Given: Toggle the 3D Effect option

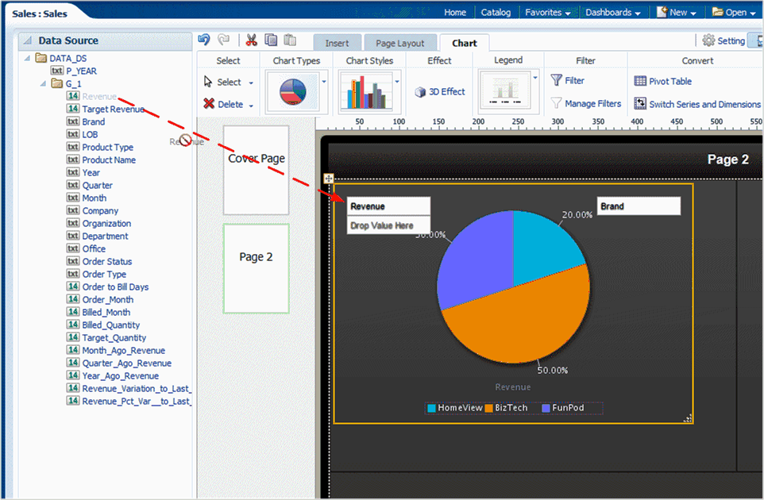Looking at the screenshot, I should pyautogui.click(x=440, y=91).
